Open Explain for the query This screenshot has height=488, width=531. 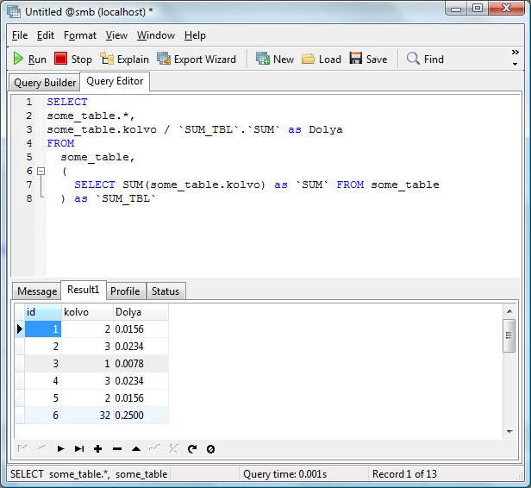pyautogui.click(x=124, y=59)
